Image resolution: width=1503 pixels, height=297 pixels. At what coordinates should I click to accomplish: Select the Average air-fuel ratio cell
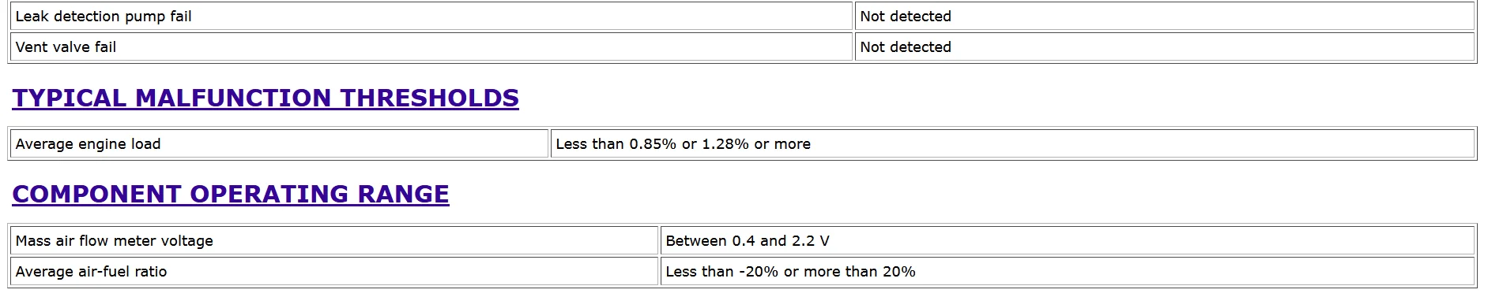[x=335, y=272]
